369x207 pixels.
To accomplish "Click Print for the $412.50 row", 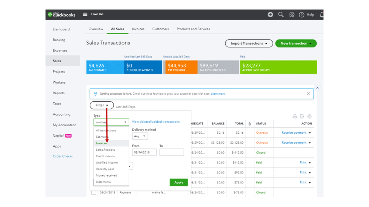I will (x=303, y=162).
